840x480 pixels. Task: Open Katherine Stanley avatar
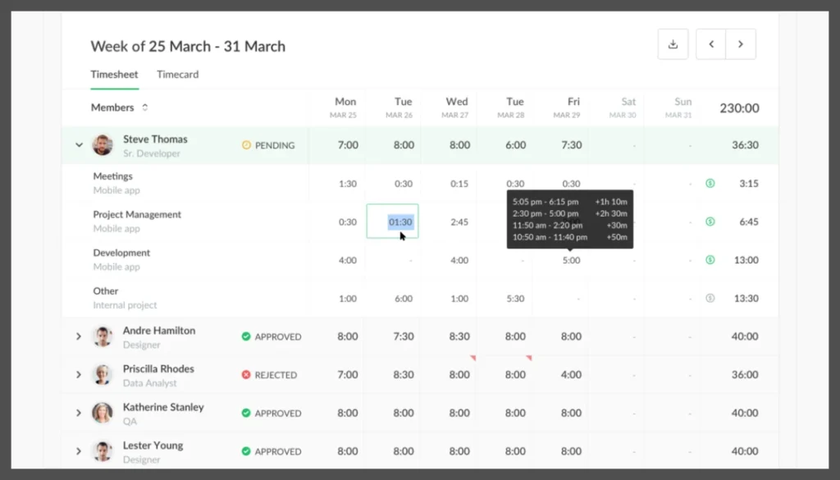tap(103, 413)
